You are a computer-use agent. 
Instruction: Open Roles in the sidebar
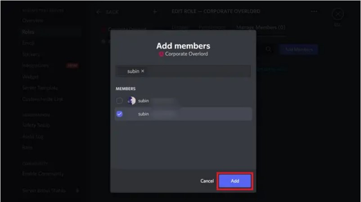point(28,32)
